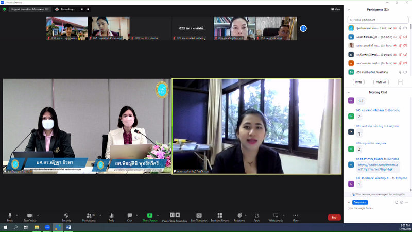Open the Reactions menu
Viewport: 412px width, 232px height.
[x=239, y=216]
